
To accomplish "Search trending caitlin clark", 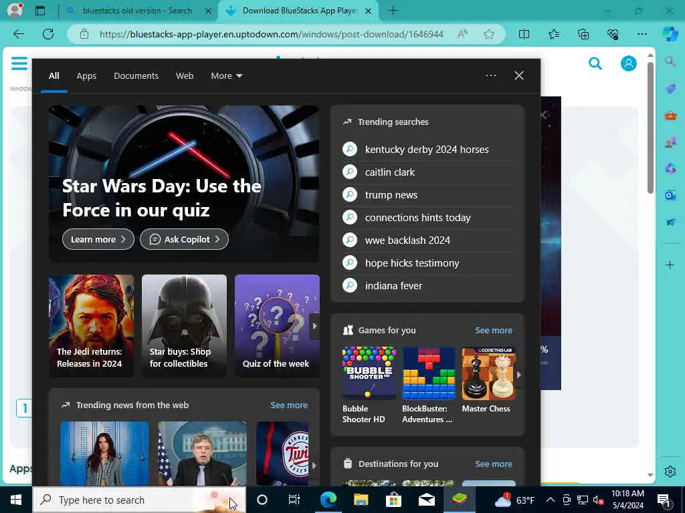I will [x=427, y=172].
